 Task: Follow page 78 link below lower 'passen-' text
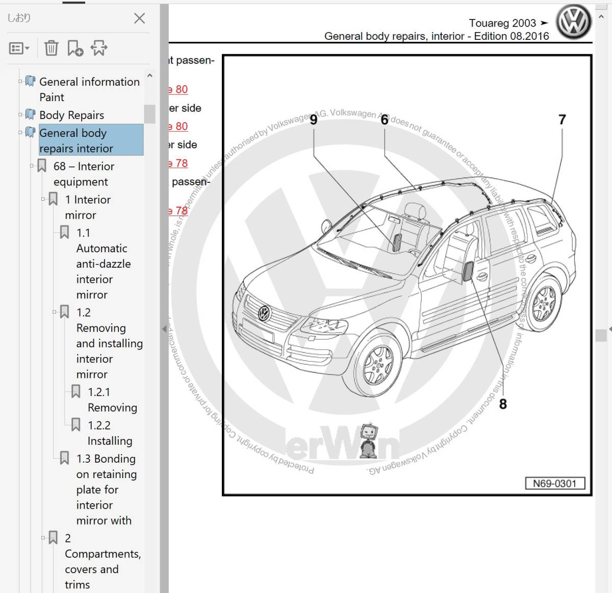click(x=178, y=210)
